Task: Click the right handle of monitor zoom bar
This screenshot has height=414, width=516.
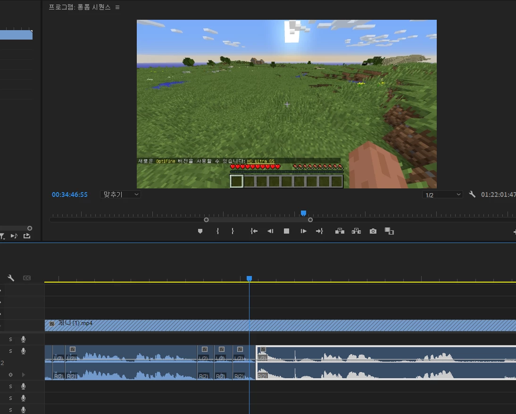Action: [310, 220]
